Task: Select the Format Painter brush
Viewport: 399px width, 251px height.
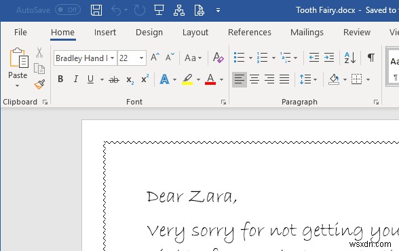Action: tap(39, 84)
